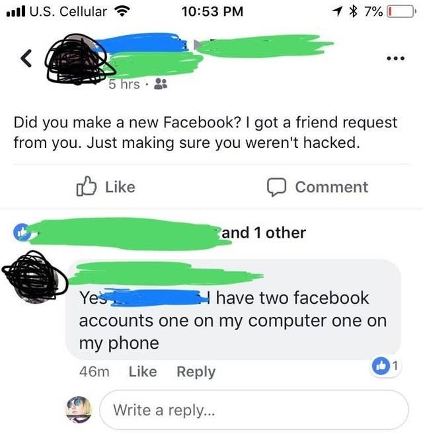
Task: Like the post with the thumbs-up button
Action: 106,187
